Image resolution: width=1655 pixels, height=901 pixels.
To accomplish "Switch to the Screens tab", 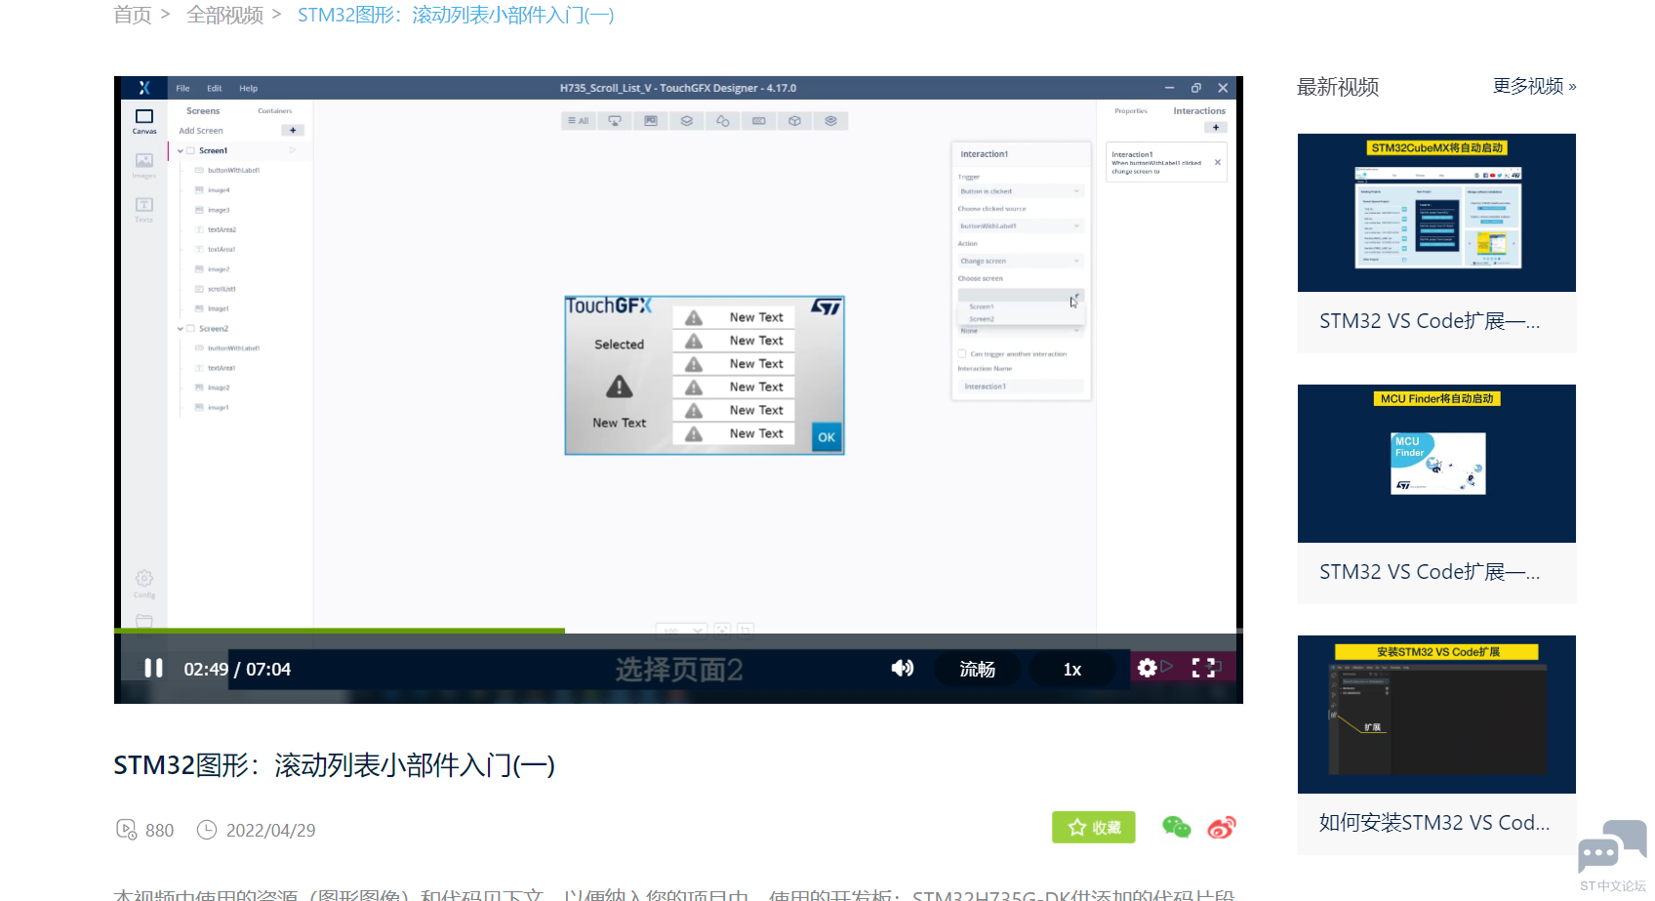I will tap(203, 111).
